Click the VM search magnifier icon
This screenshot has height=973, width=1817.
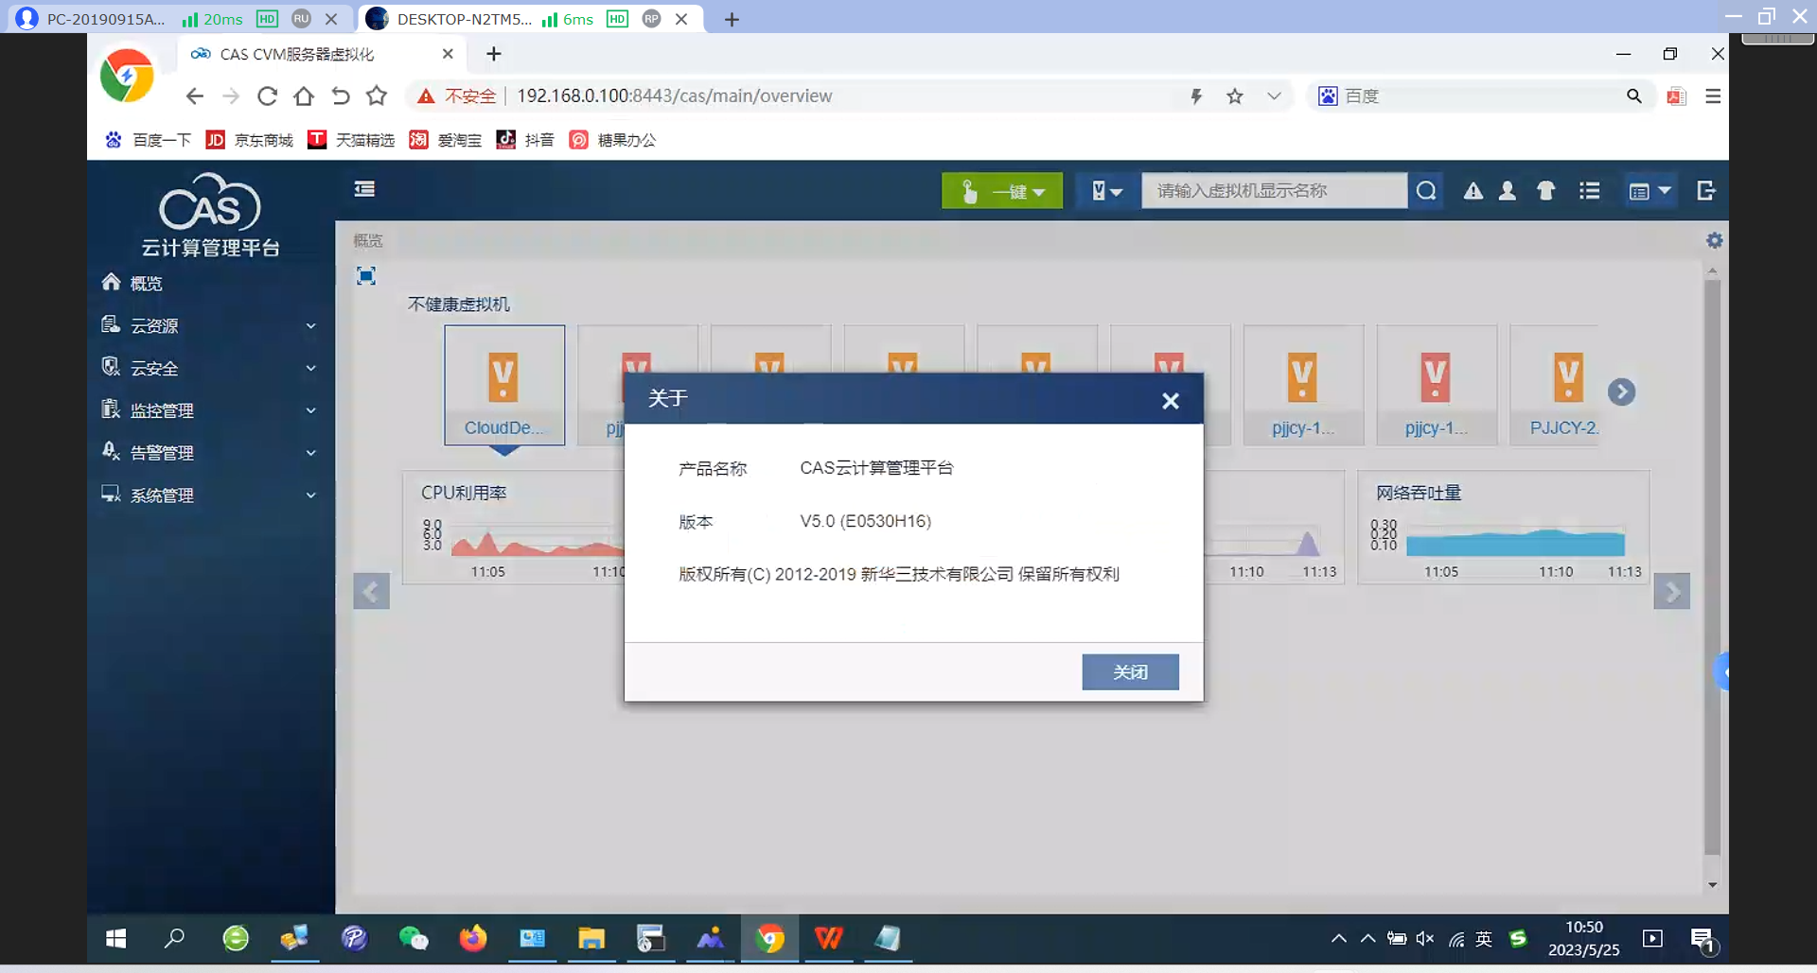(1426, 191)
